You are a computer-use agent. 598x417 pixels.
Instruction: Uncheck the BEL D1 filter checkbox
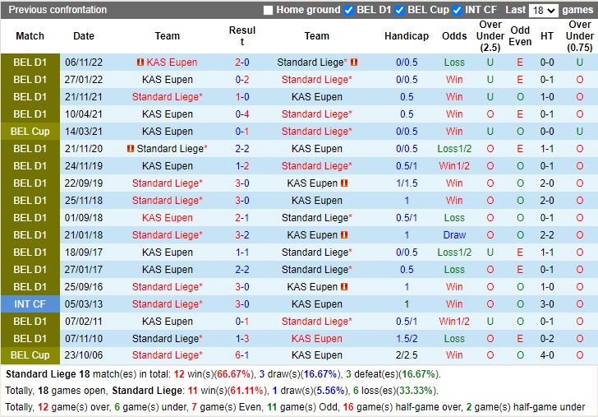(348, 11)
